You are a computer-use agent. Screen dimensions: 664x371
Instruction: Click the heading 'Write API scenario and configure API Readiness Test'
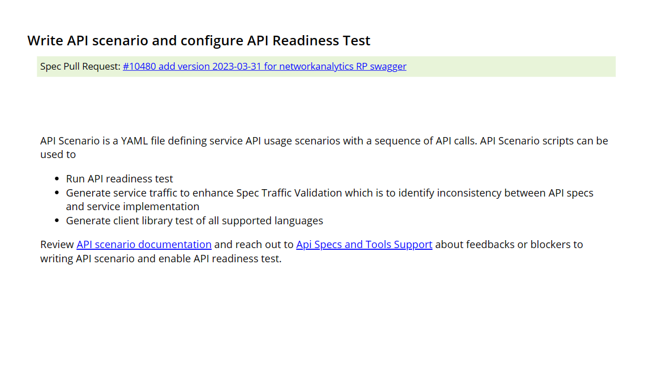coord(199,41)
